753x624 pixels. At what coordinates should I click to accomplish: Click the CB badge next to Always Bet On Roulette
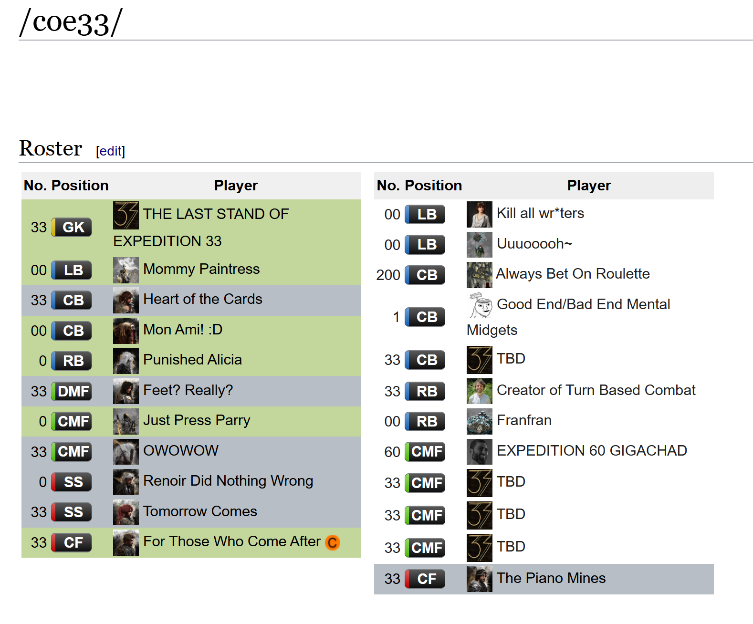(425, 275)
